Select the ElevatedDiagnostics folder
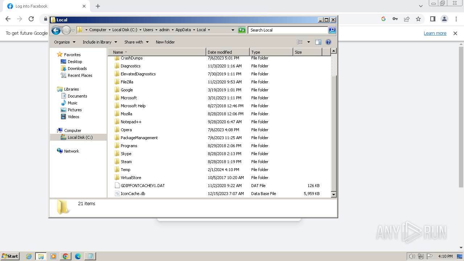The height and width of the screenshot is (261, 464). coord(138,74)
